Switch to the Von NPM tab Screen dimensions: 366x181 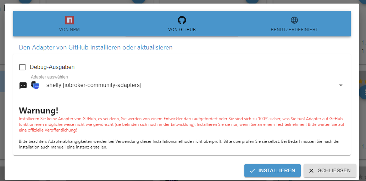[x=69, y=24]
